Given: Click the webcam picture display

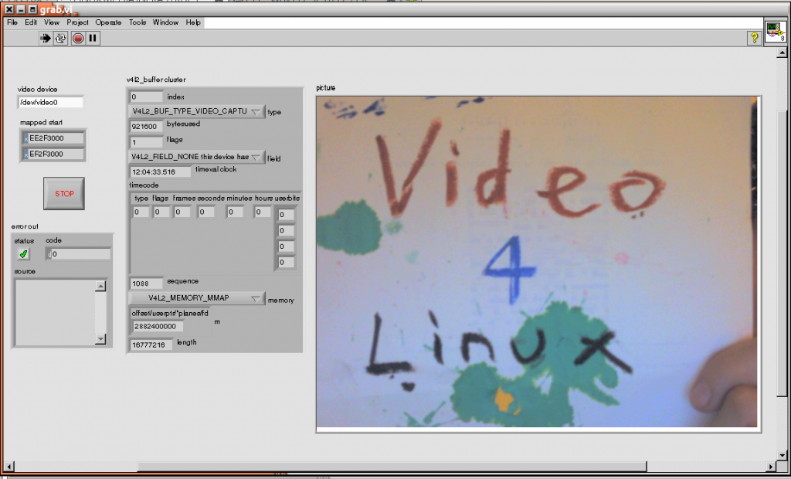Looking at the screenshot, I should (537, 261).
